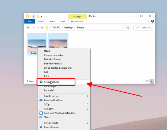This screenshot has height=130, width=167.
Task: Switch to details view layout icon
Action: pos(148,81)
